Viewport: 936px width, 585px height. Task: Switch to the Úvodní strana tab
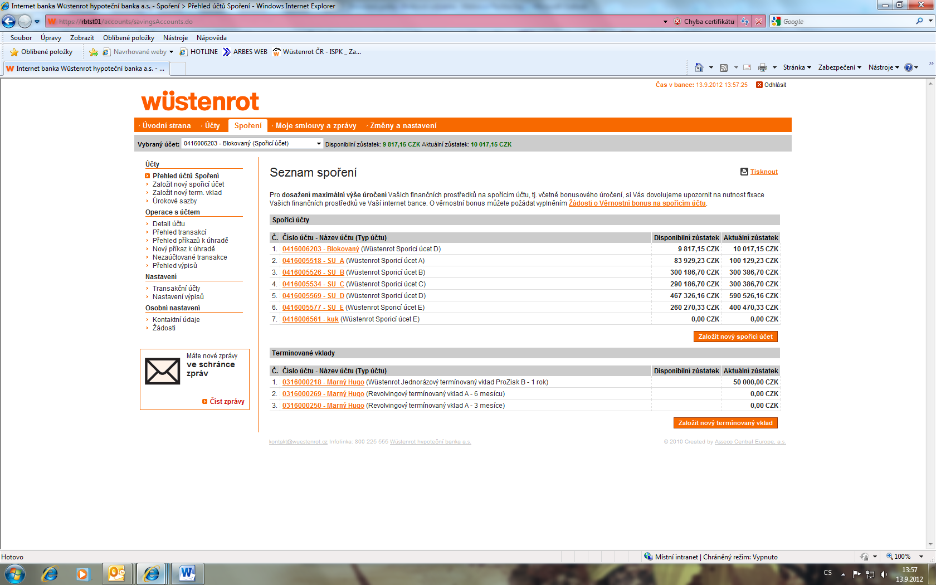[166, 125]
